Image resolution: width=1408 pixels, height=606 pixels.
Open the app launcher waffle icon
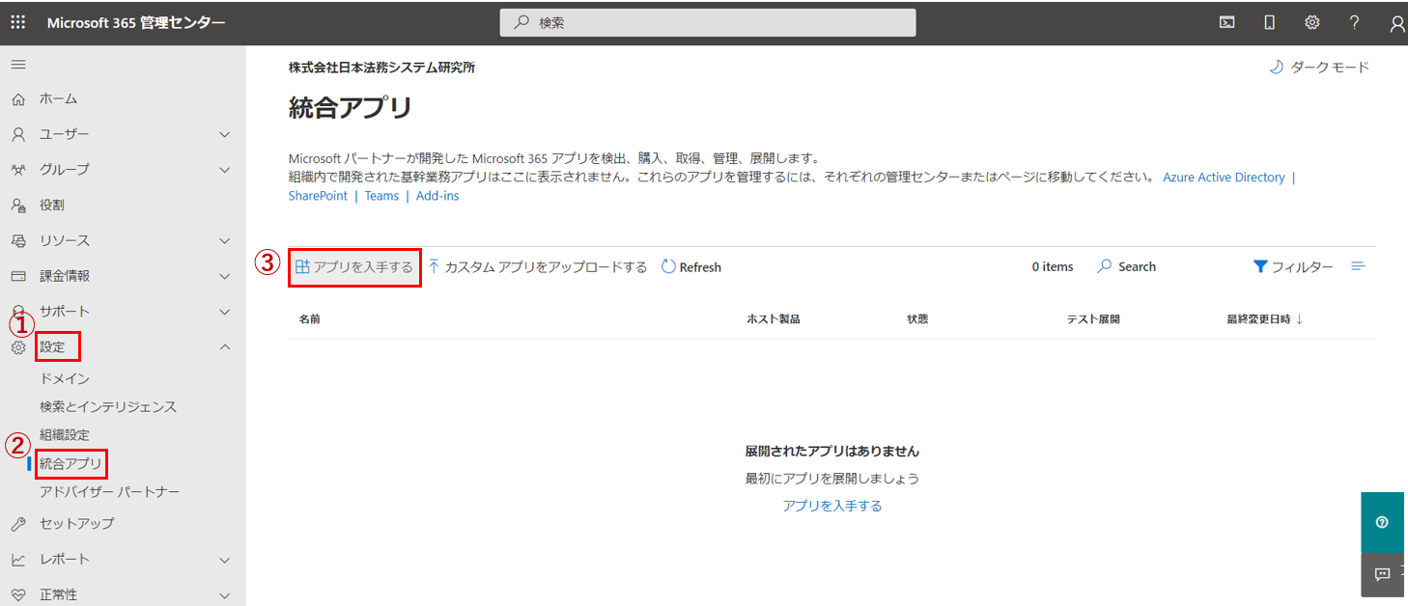pyautogui.click(x=18, y=22)
